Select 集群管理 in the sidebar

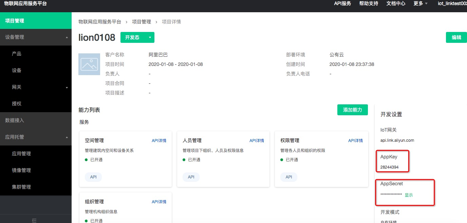[36, 187]
